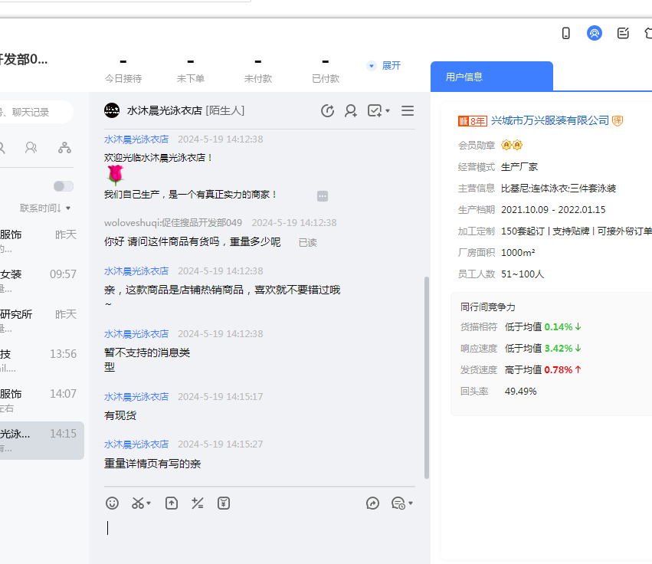Screen dimensions: 652x564
Task: Open the 兴城市万兴服装有限公司 company link
Action: click(x=549, y=120)
